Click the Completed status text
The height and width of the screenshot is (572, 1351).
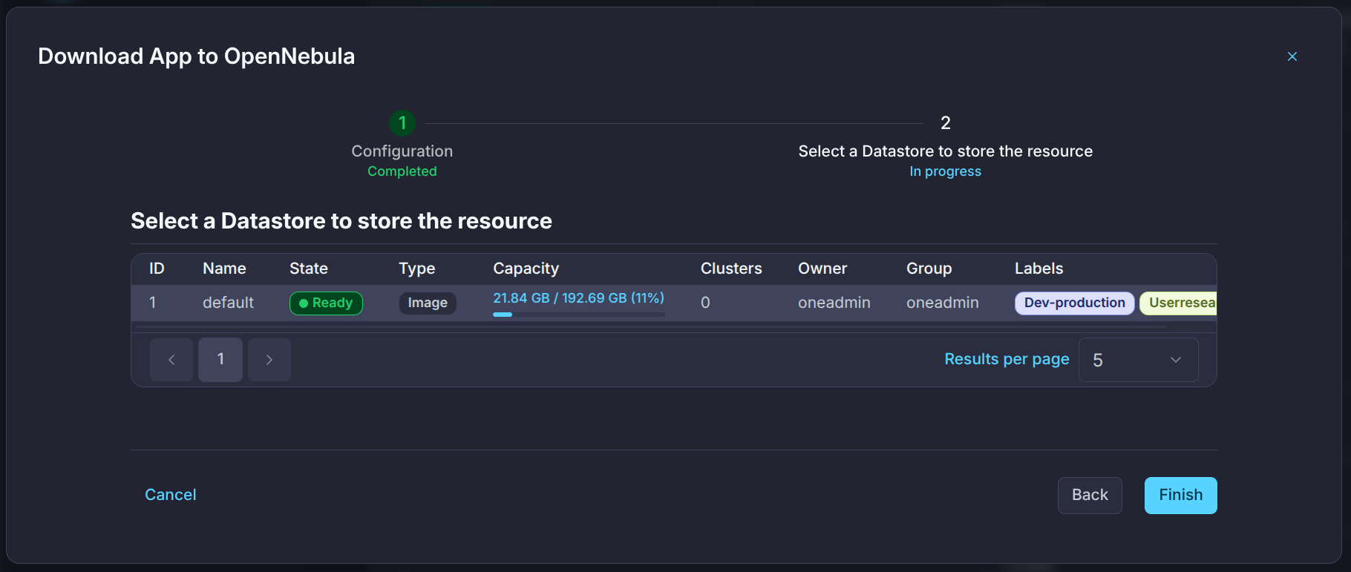click(402, 171)
